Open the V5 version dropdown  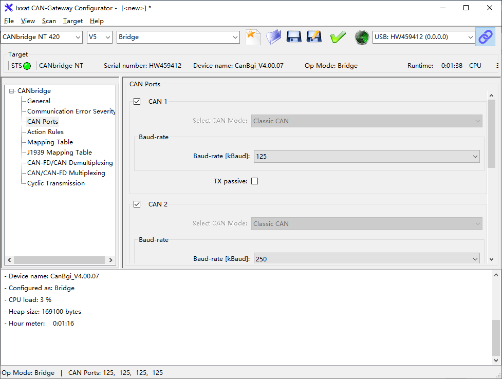[100, 37]
